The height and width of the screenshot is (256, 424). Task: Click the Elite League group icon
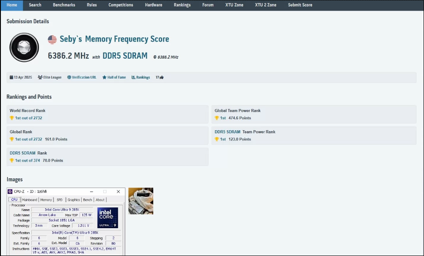40,77
